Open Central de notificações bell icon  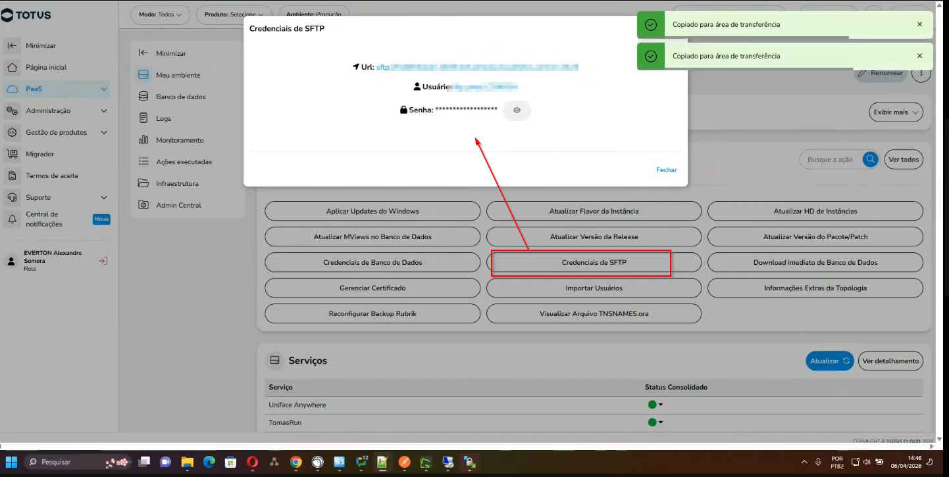[x=12, y=219]
